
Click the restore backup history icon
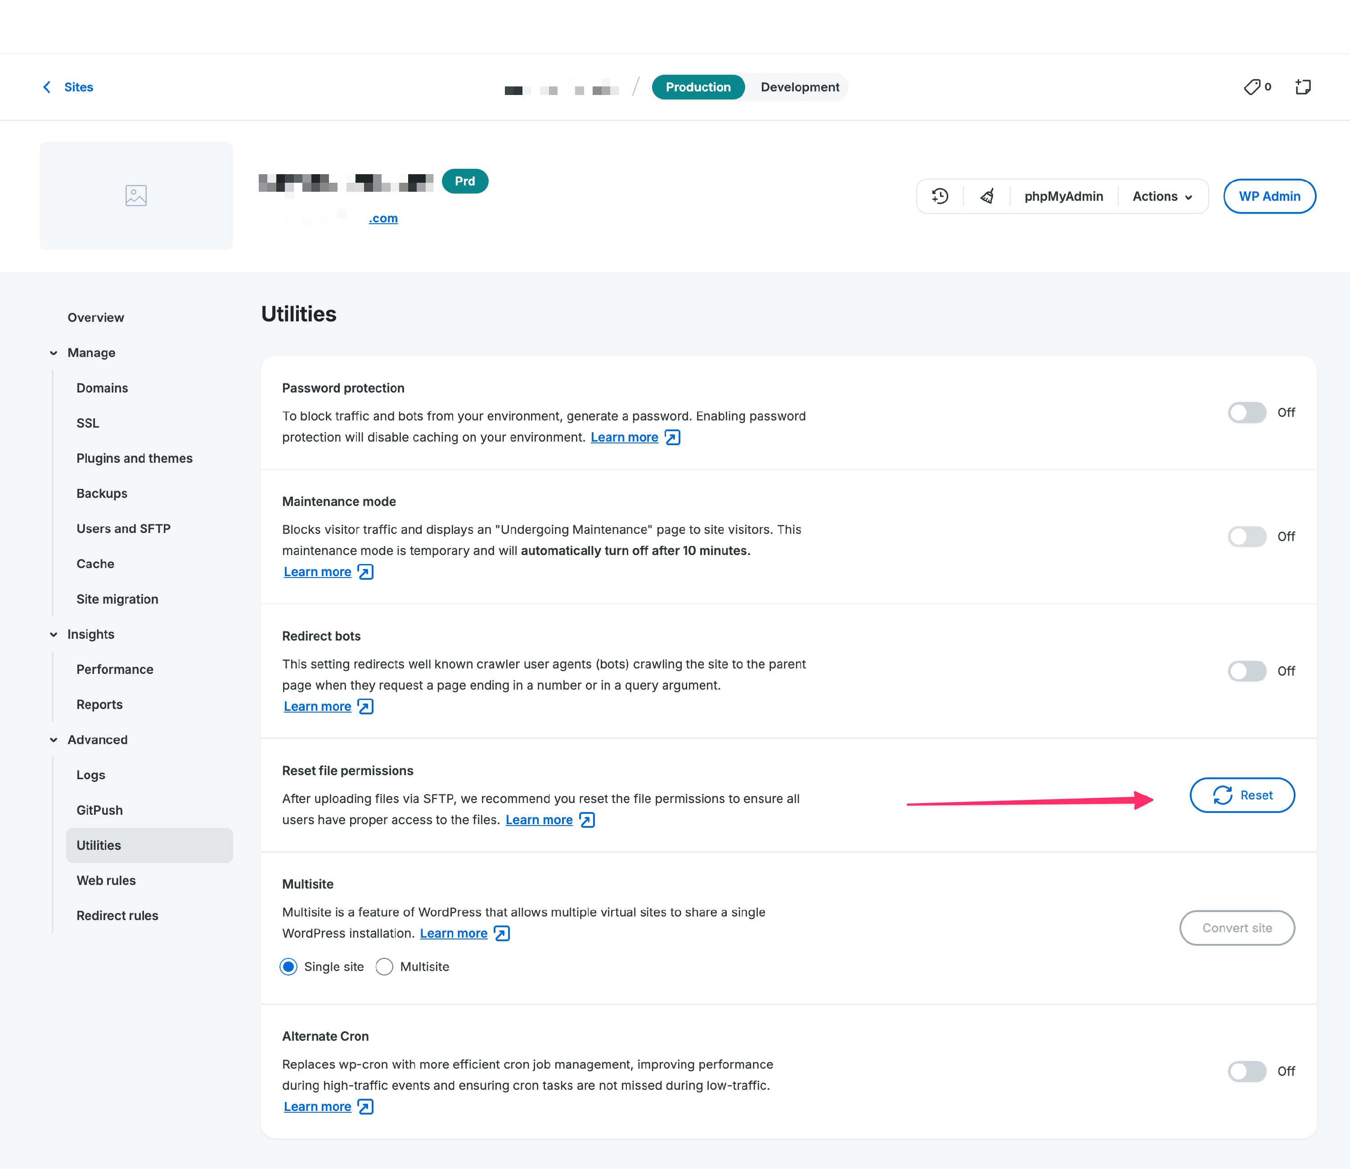(940, 196)
